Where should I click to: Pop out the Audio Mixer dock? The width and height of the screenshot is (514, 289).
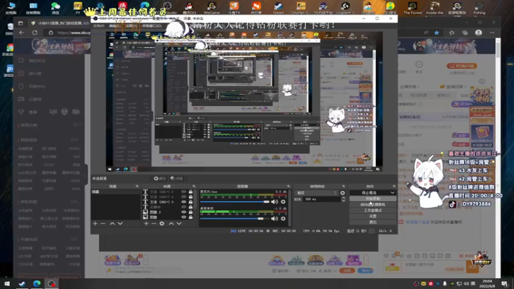288,186
